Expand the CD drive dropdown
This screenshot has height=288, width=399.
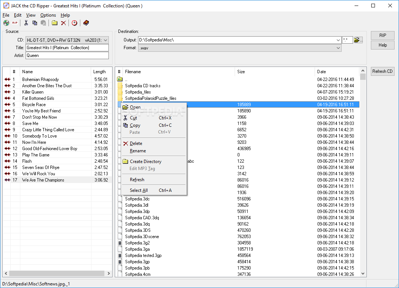(x=105, y=40)
